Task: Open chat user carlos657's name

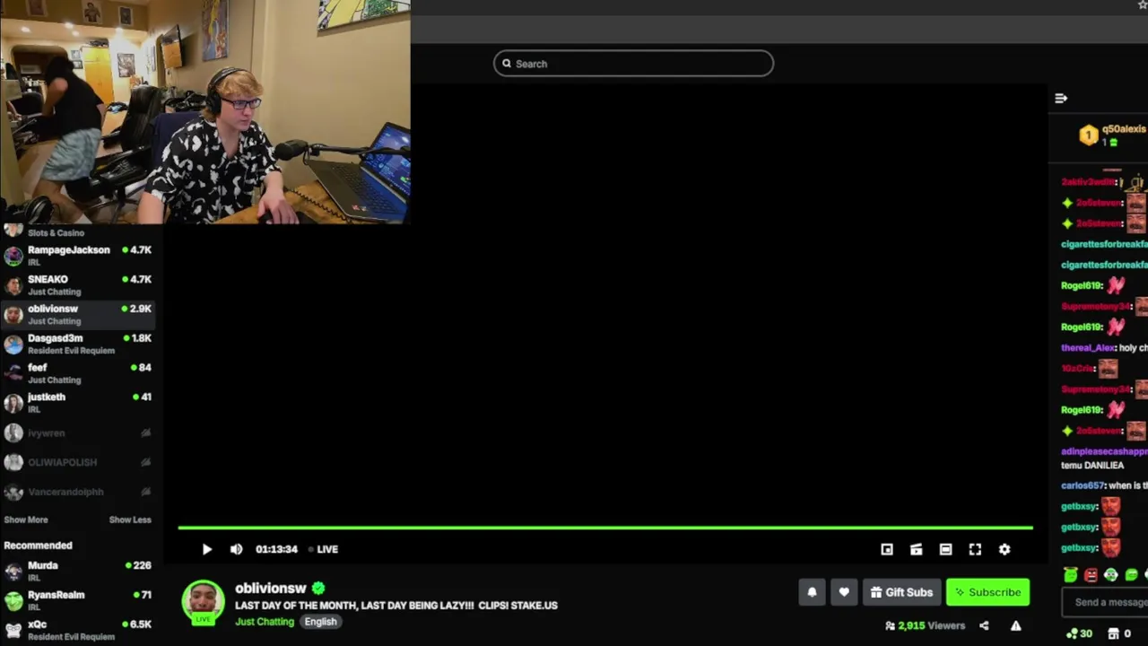Action: (1083, 485)
